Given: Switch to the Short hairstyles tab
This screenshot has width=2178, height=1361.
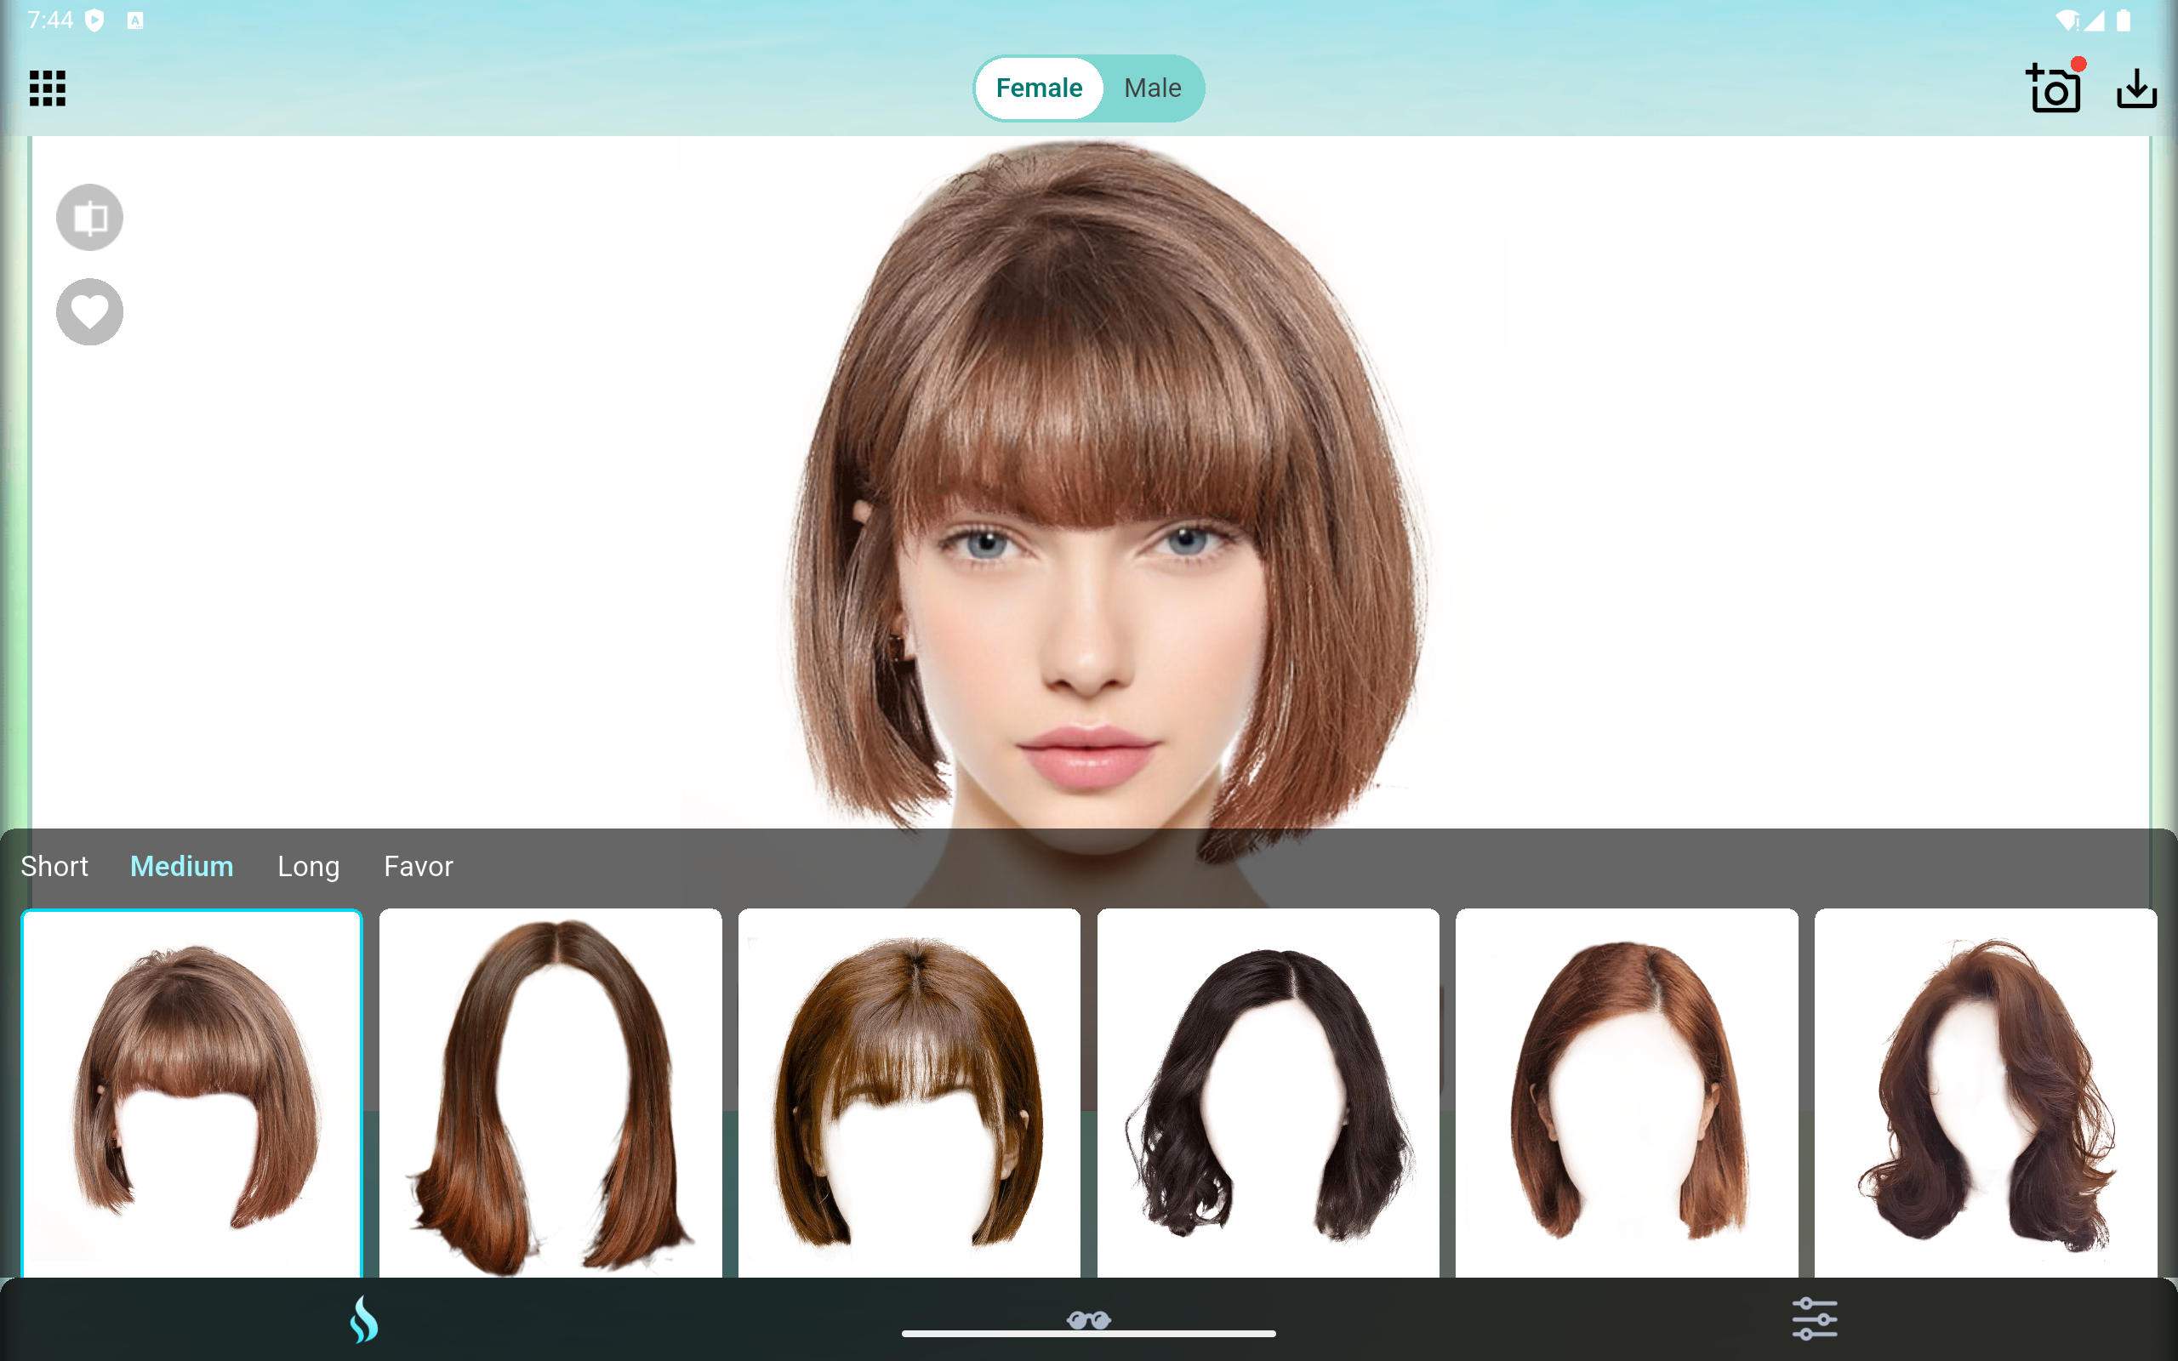Looking at the screenshot, I should 54,866.
